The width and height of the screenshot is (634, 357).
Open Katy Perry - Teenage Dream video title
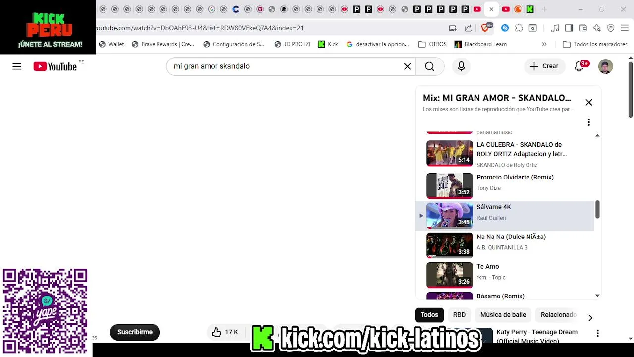coord(537,336)
